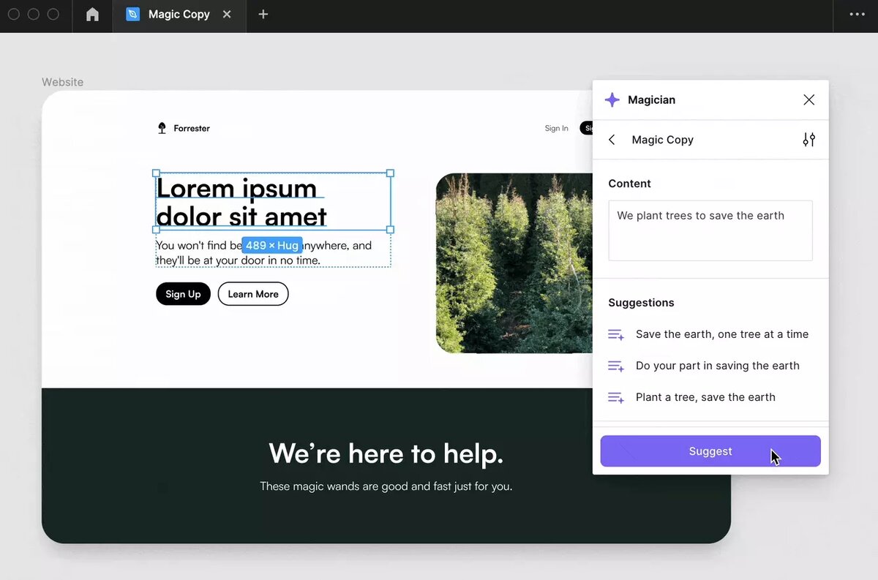Image resolution: width=878 pixels, height=580 pixels.
Task: Click the purple Suggest button
Action: coord(710,451)
